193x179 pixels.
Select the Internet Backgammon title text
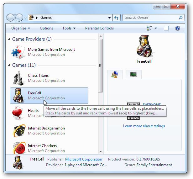pyautogui.click(x=46, y=128)
